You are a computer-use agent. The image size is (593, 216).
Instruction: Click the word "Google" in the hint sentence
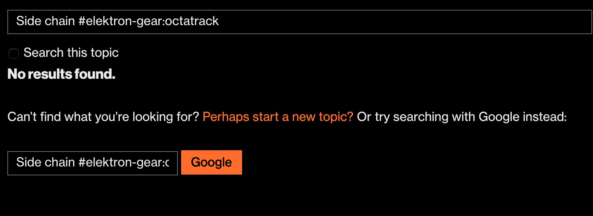pyautogui.click(x=499, y=117)
